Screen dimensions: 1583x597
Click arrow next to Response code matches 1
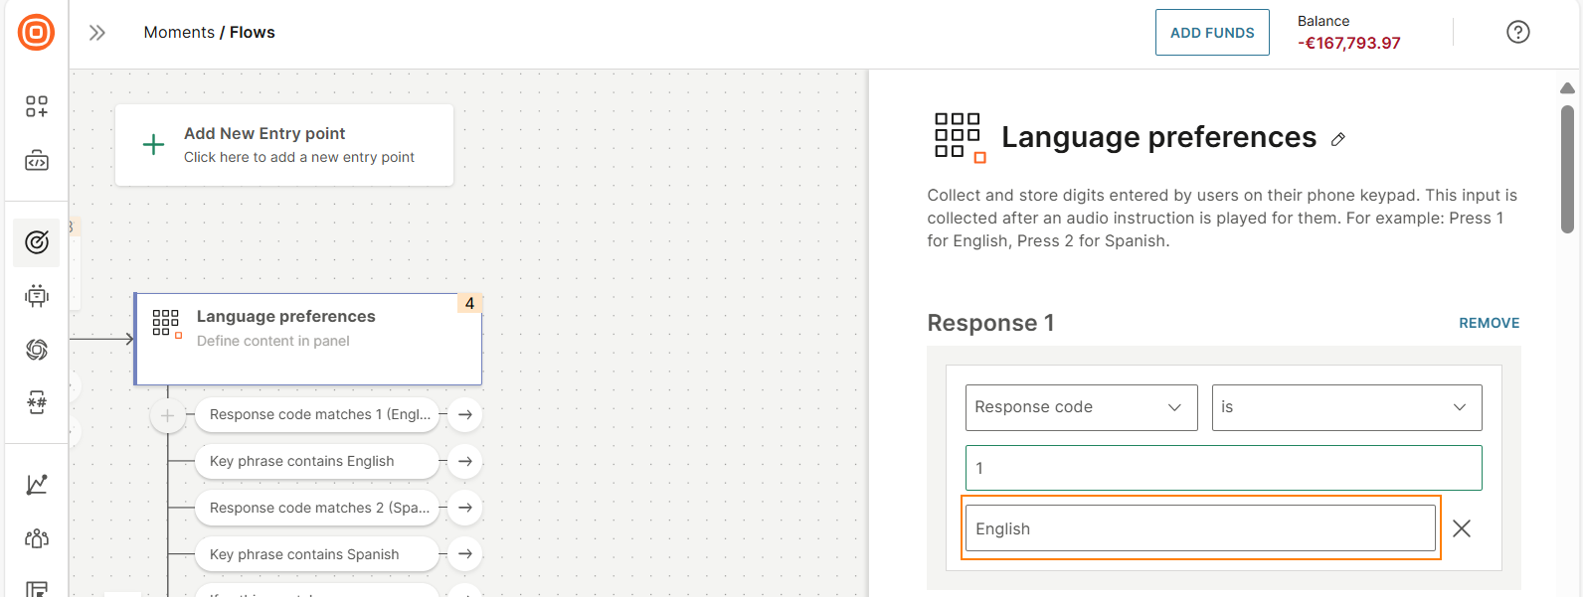pyautogui.click(x=464, y=414)
